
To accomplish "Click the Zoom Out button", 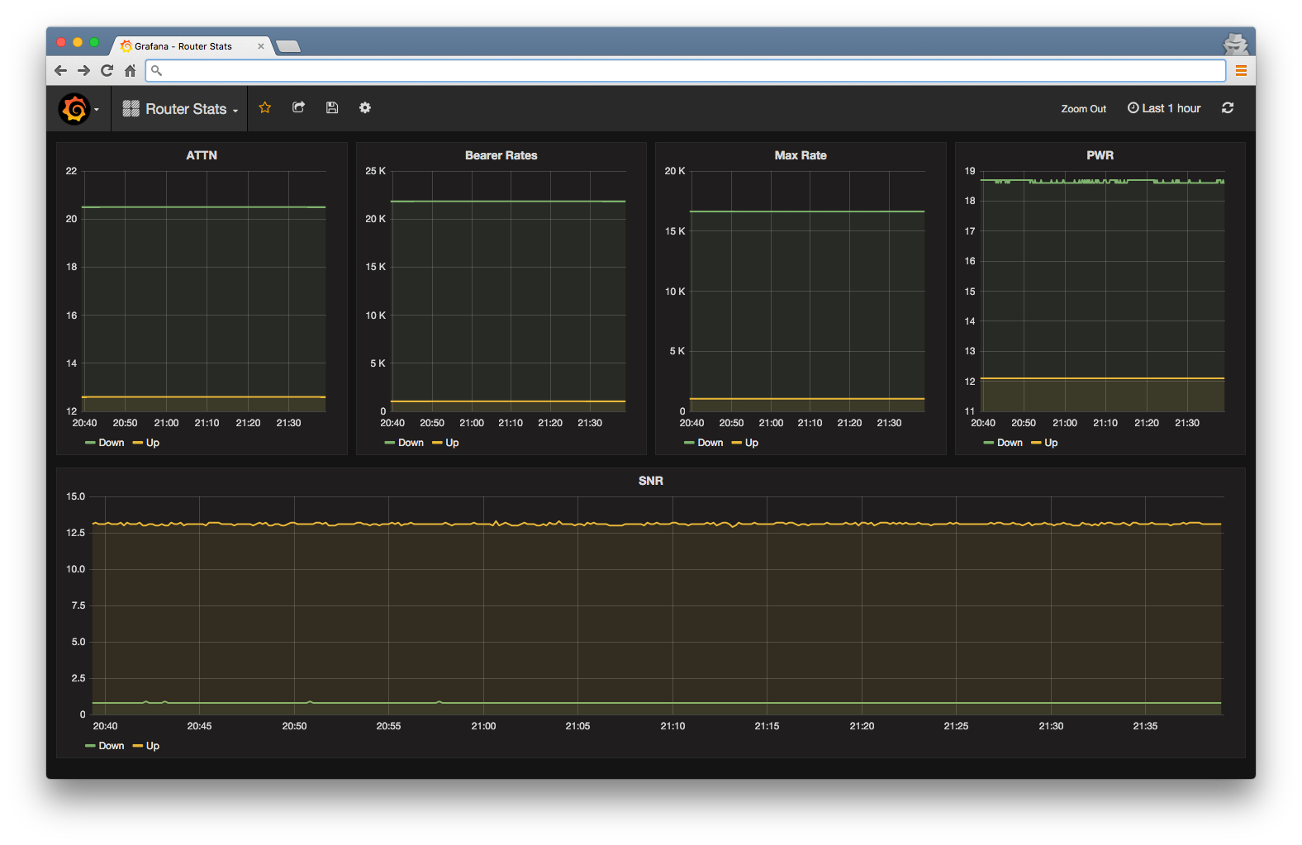I will pos(1083,109).
